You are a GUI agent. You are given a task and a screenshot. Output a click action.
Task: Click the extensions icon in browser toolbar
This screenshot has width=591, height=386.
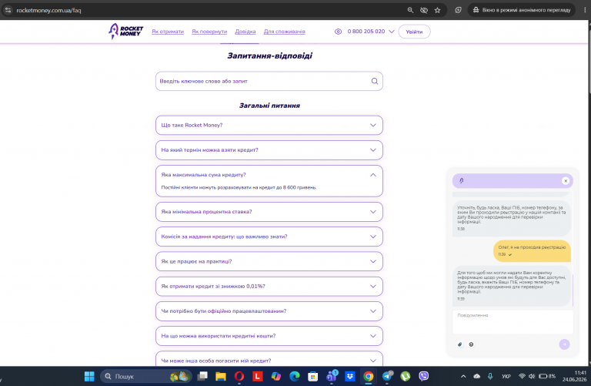(x=458, y=10)
